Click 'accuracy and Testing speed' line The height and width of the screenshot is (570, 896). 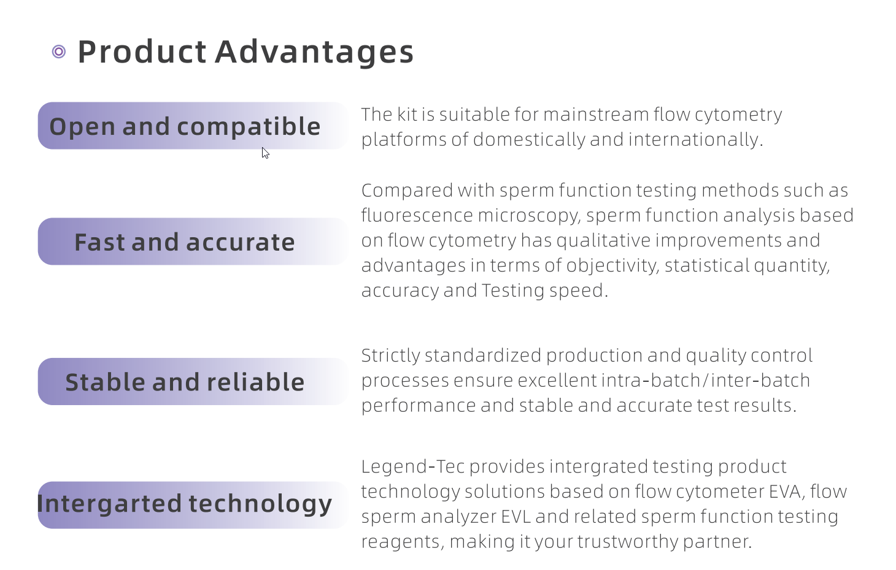click(484, 291)
